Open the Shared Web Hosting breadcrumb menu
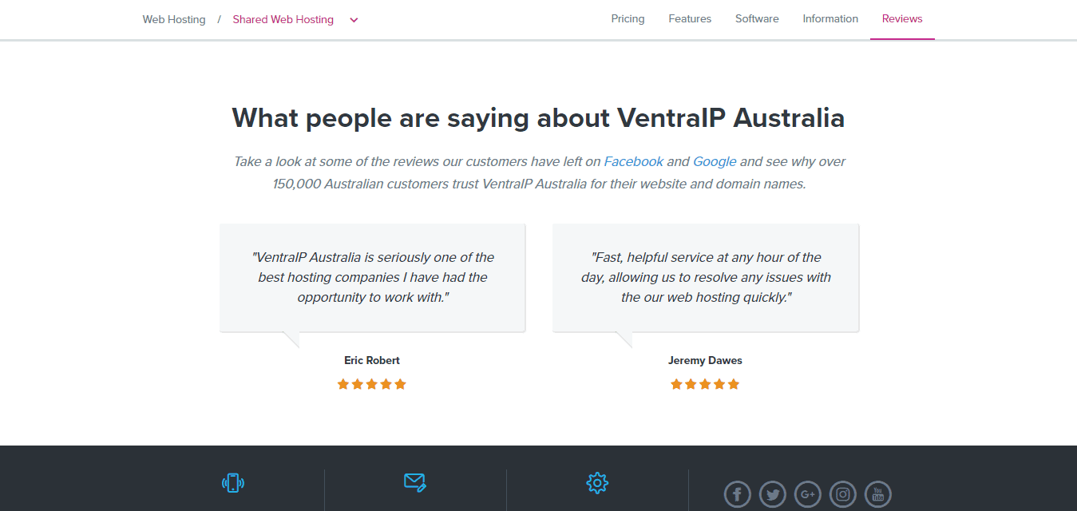The width and height of the screenshot is (1077, 511). click(x=283, y=19)
